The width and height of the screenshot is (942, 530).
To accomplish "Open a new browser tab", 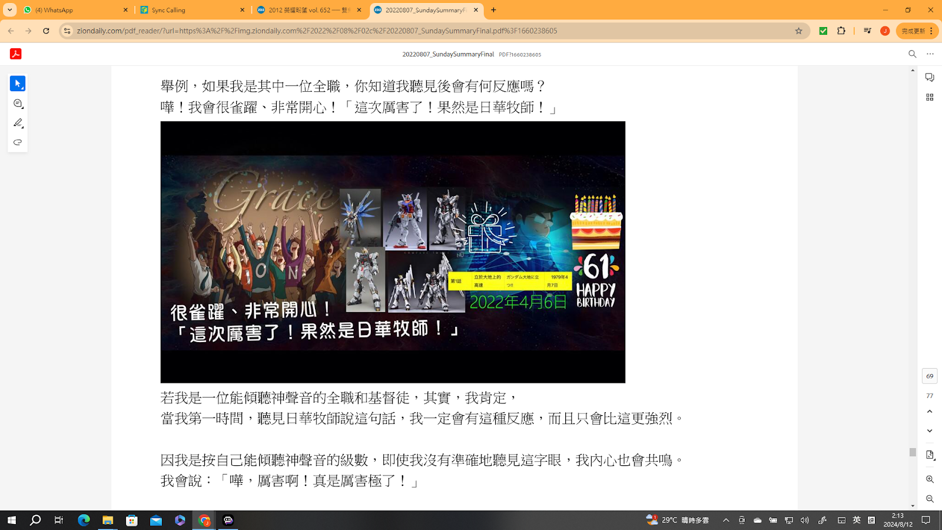I will click(x=493, y=10).
